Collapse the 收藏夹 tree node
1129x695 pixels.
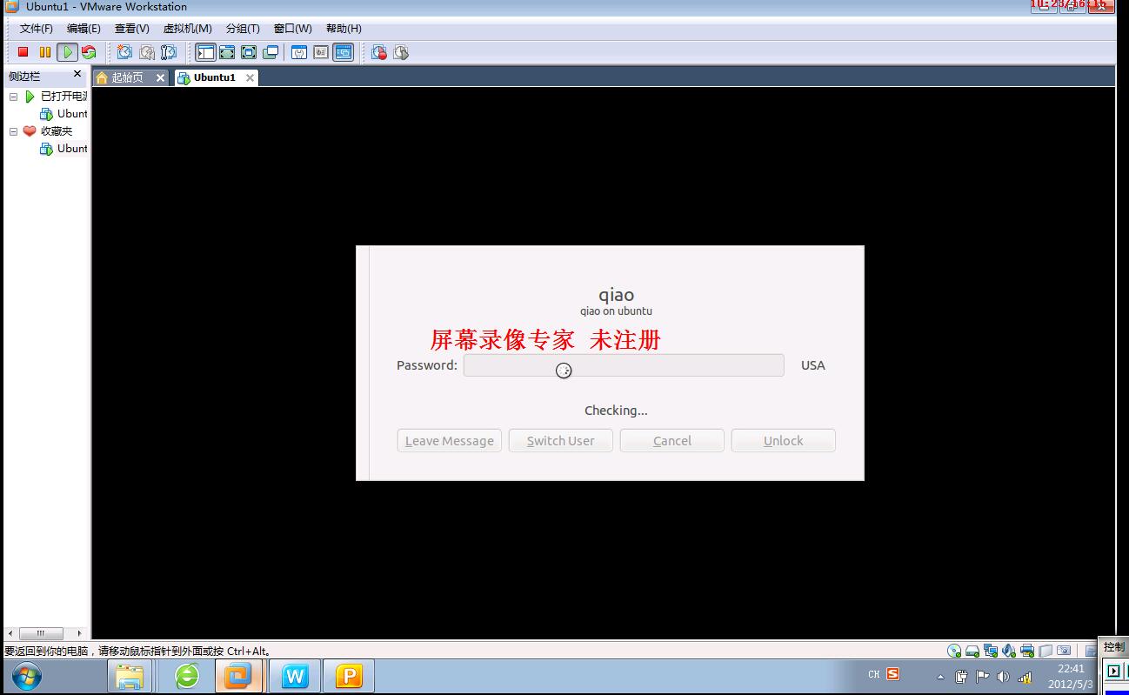[x=13, y=131]
